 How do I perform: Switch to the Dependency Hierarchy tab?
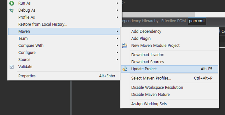pos(140,21)
